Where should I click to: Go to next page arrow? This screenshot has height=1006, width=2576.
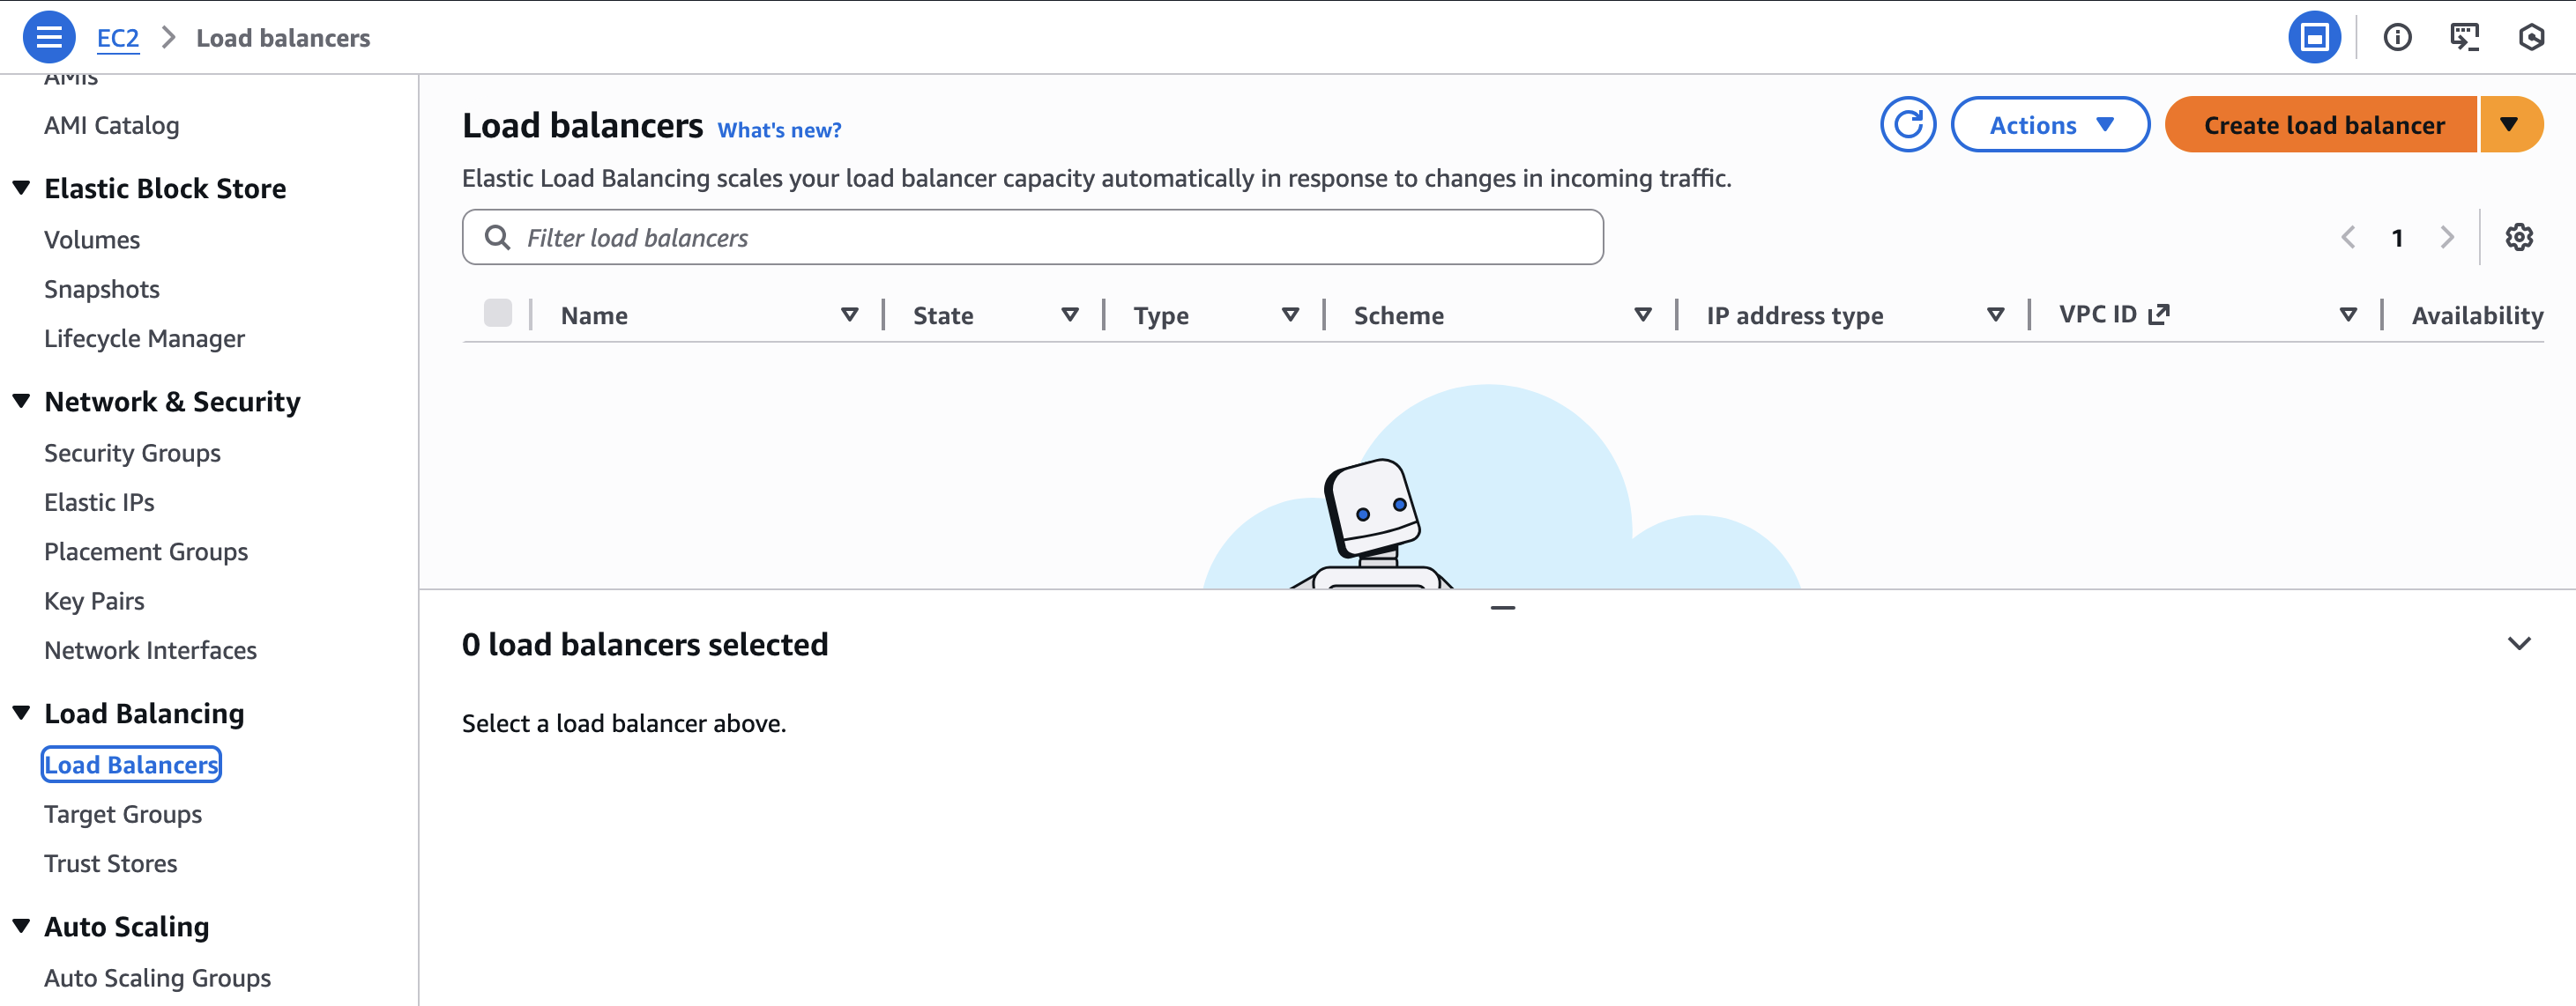coord(2446,238)
